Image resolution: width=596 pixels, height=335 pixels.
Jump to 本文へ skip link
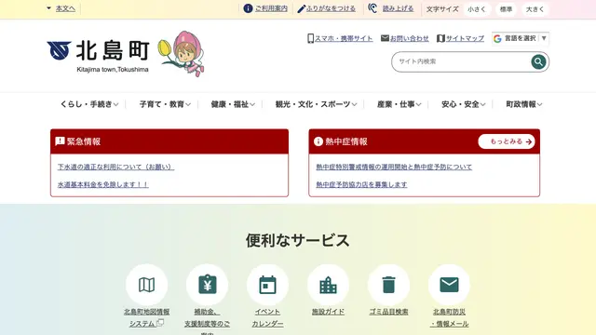(x=65, y=8)
